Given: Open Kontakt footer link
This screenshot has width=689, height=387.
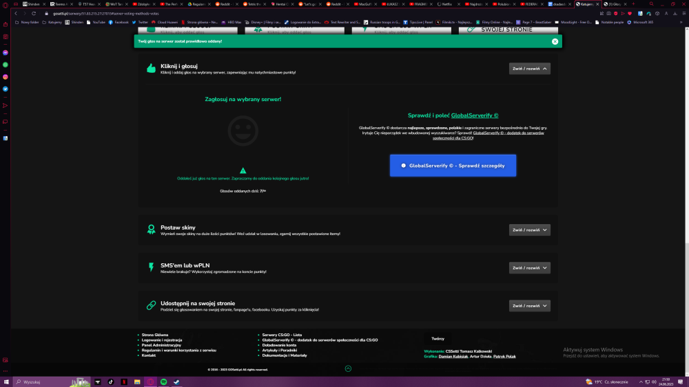Looking at the screenshot, I should (x=149, y=355).
